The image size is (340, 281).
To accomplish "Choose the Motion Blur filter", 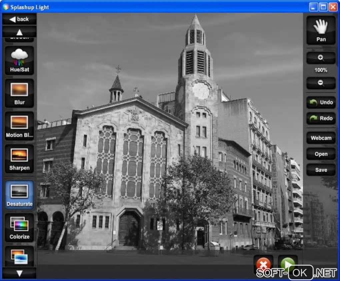I will [19, 126].
